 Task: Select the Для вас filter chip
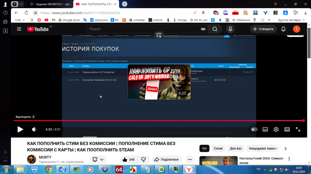[236, 148]
